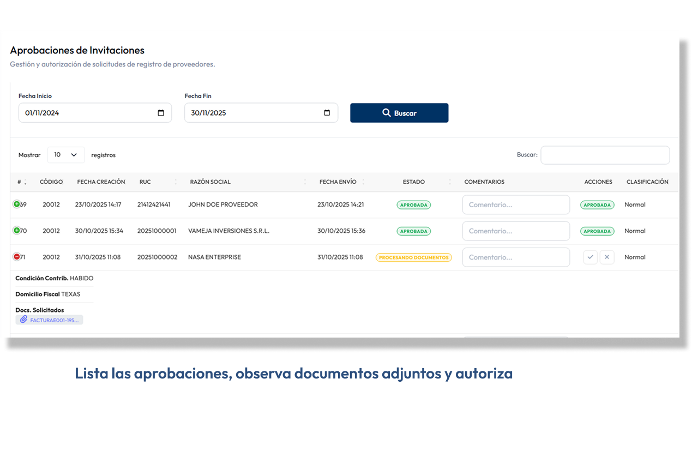The height and width of the screenshot is (469, 692).
Task: Open the Mostrar registros dropdown
Action: click(x=65, y=155)
